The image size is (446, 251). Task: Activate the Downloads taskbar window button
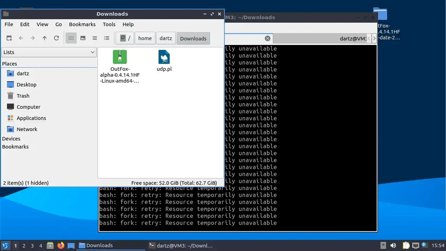click(111, 245)
